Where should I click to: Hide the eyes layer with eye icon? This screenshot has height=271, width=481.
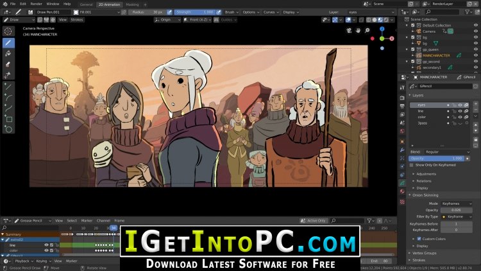[x=460, y=105]
